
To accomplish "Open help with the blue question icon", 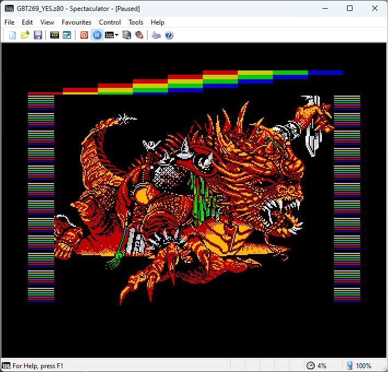I will coord(169,35).
